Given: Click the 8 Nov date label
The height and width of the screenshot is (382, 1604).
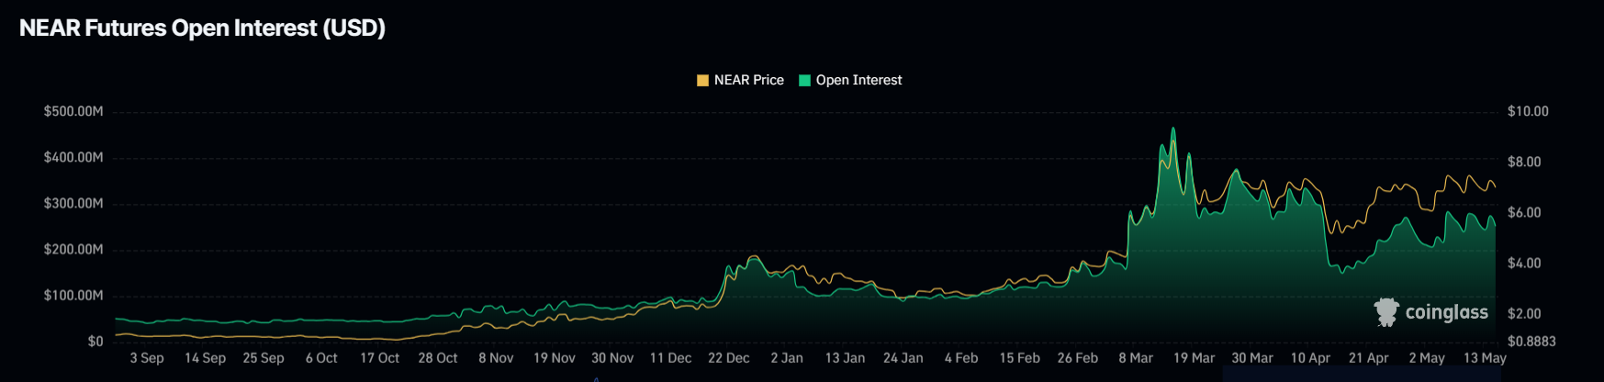Looking at the screenshot, I should (496, 358).
